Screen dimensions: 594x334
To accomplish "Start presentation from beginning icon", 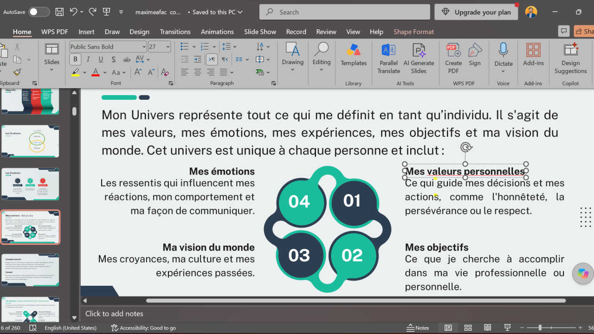I will tap(106, 12).
